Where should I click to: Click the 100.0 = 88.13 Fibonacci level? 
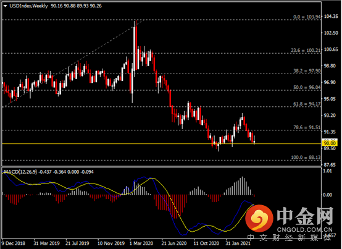(306, 158)
